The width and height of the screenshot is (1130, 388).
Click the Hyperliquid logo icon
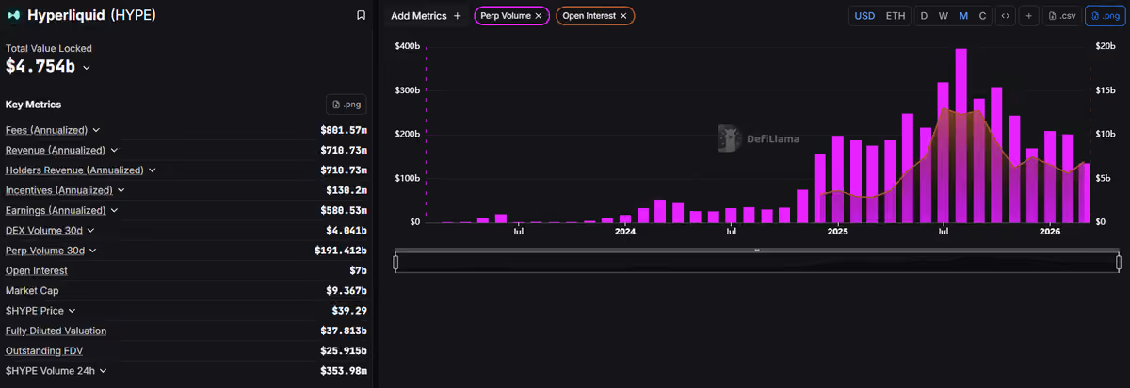[13, 15]
